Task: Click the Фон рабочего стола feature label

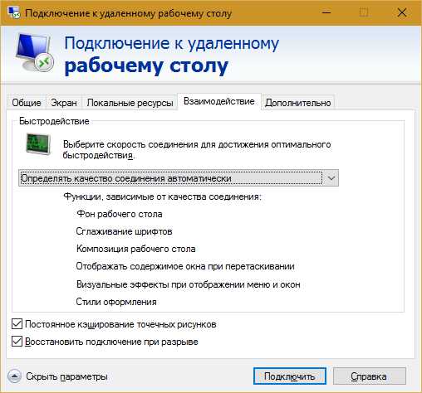Action: 120,214
